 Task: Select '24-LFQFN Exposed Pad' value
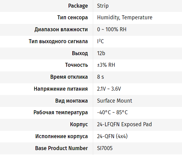124,124
